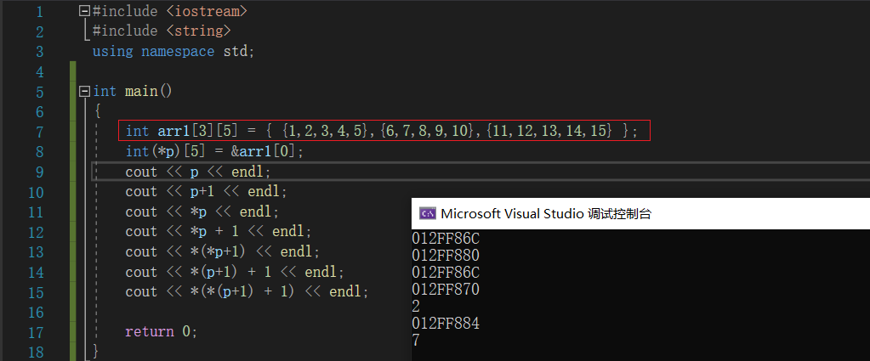Click the <string> include header text
870x361 pixels.
coord(197,31)
